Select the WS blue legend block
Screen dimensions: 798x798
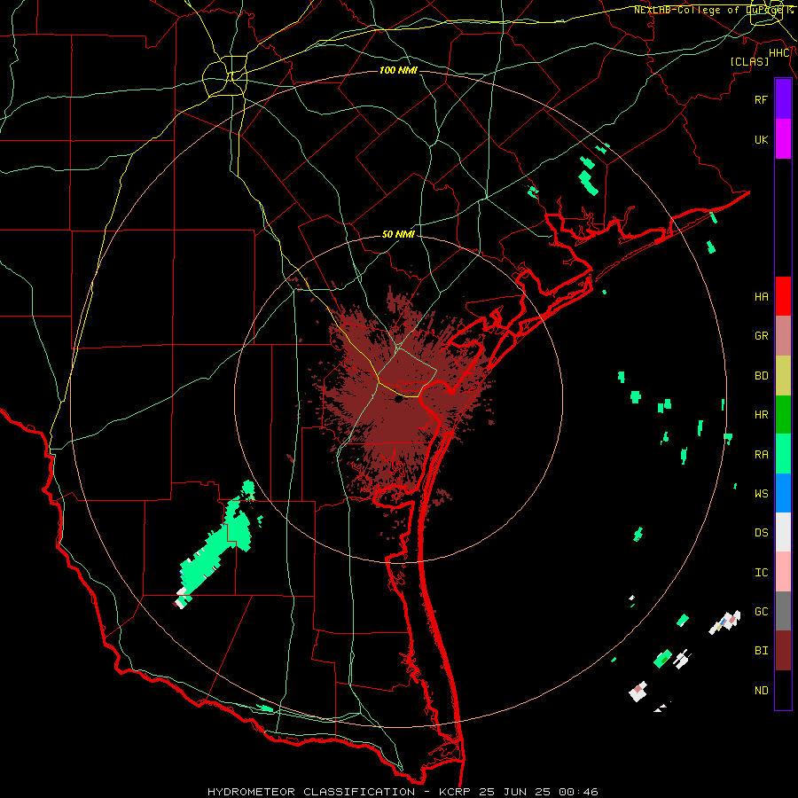pos(783,493)
